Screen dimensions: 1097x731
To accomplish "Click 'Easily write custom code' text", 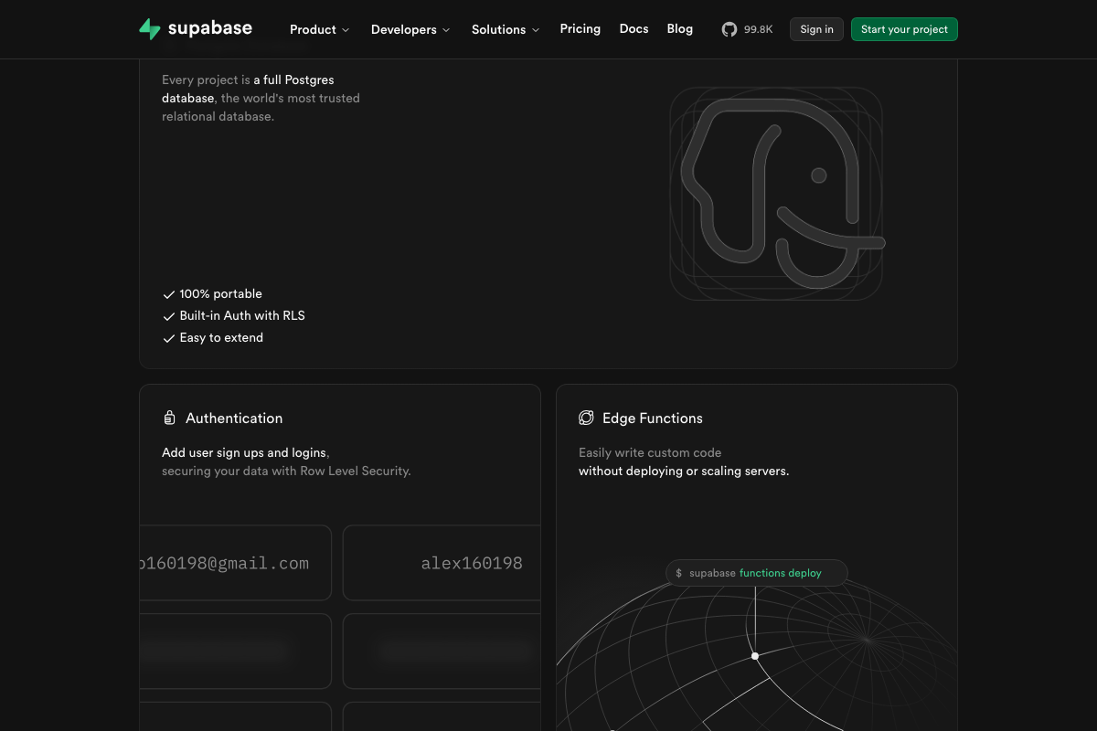I will click(650, 452).
